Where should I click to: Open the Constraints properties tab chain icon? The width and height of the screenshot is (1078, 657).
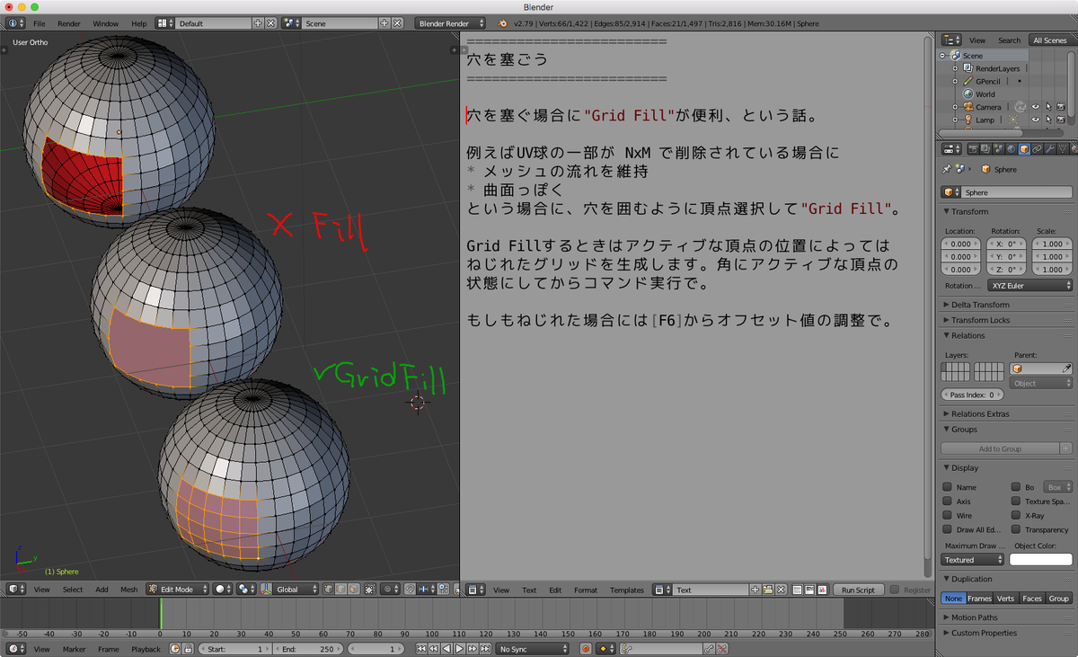pos(1037,148)
